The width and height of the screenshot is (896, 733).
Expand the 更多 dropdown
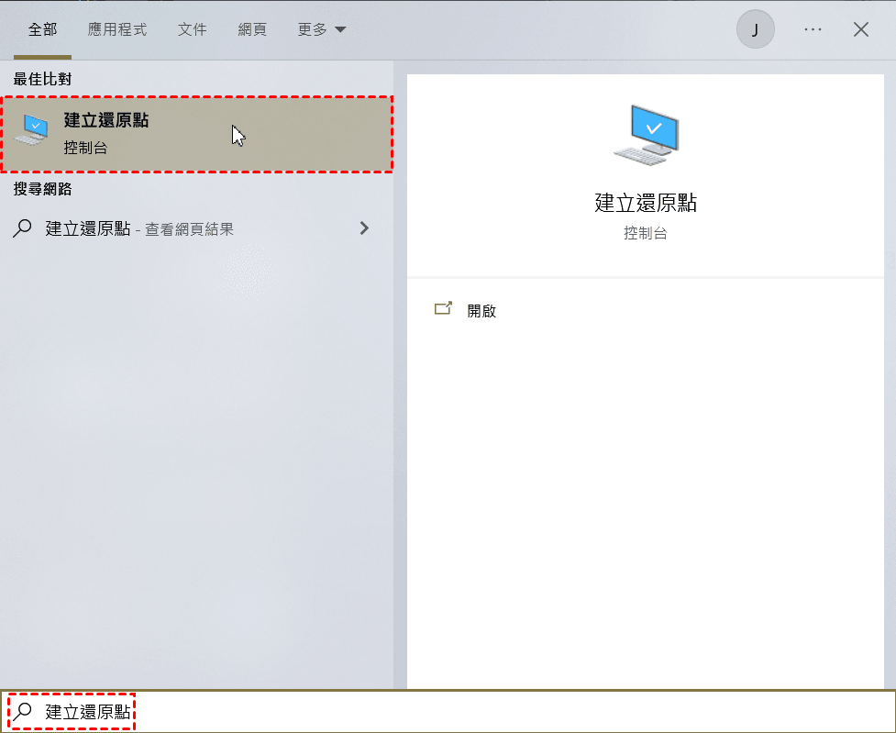pyautogui.click(x=322, y=29)
